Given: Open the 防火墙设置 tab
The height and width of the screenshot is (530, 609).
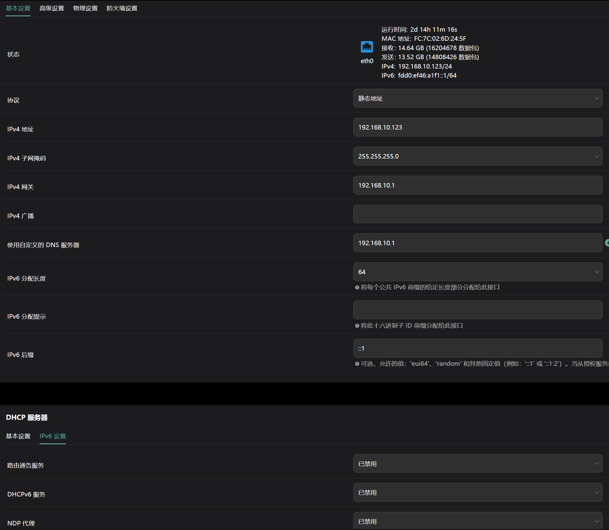Looking at the screenshot, I should [122, 8].
